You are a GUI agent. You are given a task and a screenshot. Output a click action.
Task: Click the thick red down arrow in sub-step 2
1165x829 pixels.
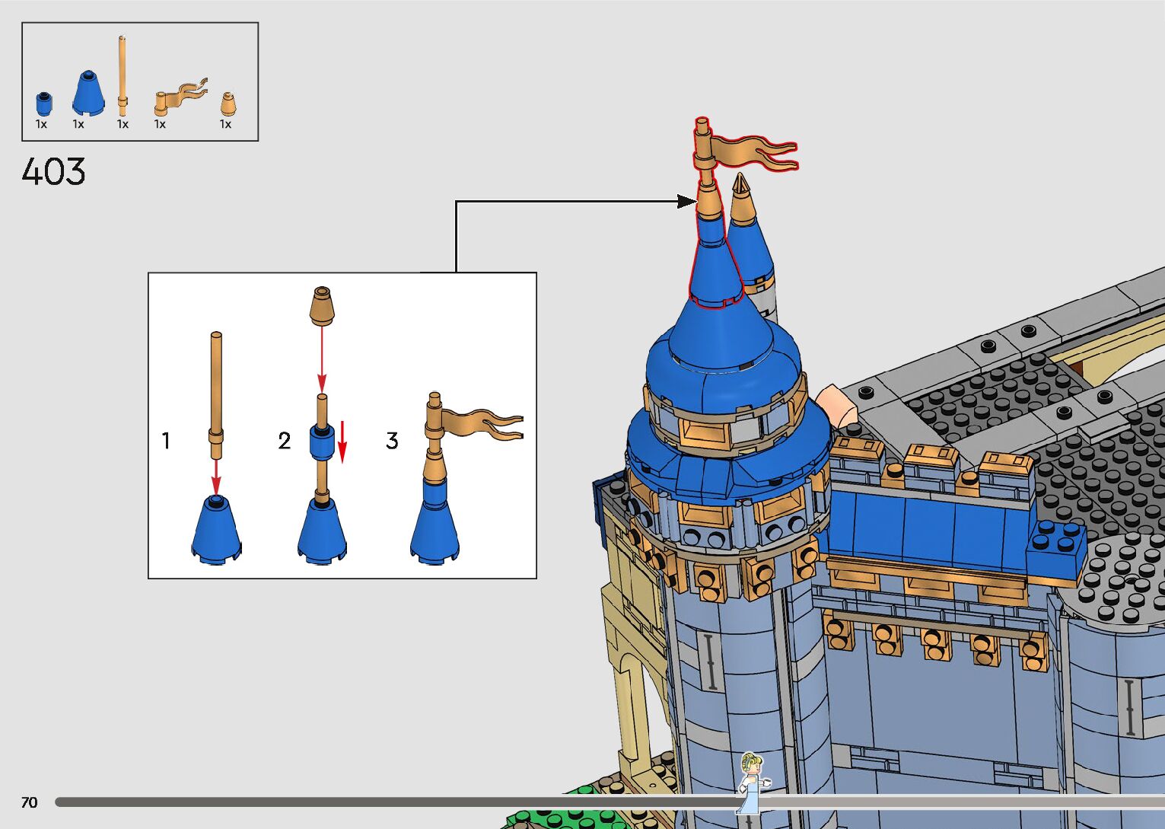pyautogui.click(x=342, y=442)
